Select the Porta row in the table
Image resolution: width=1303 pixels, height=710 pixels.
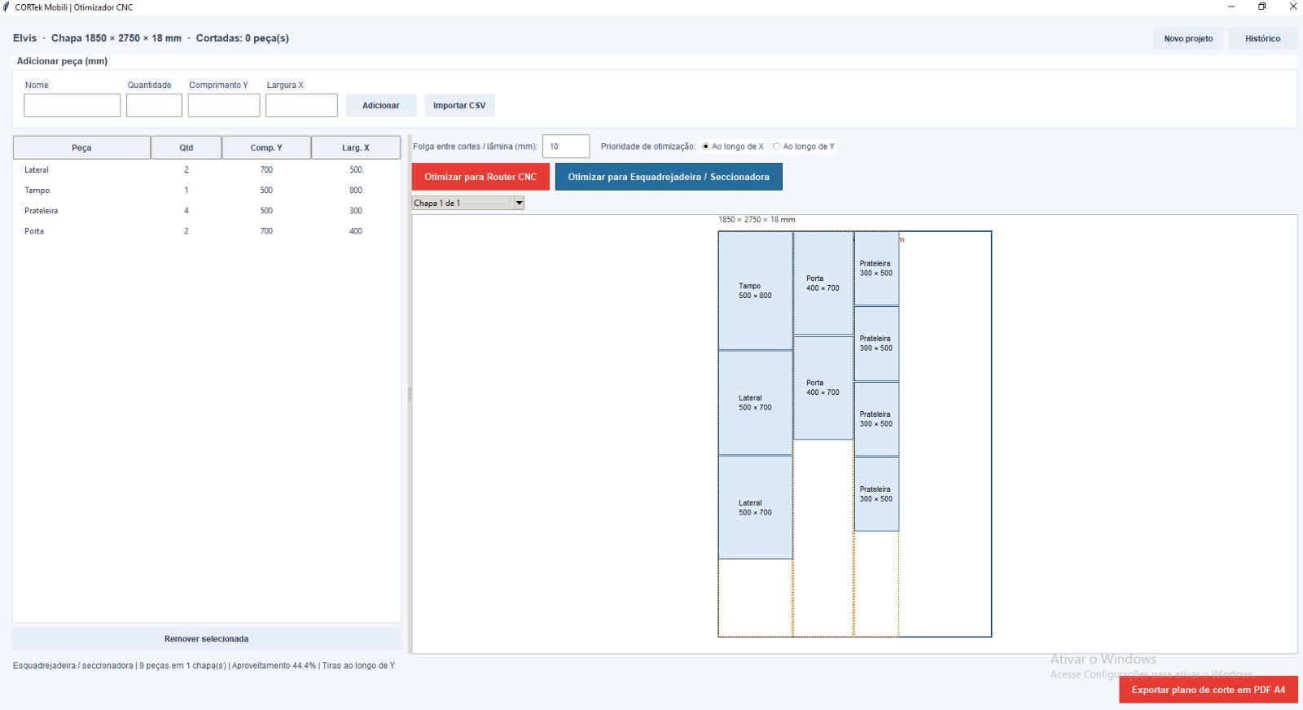pyautogui.click(x=207, y=231)
